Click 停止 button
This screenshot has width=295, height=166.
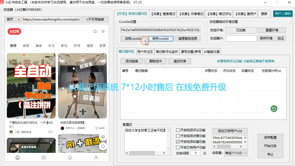pyautogui.click(x=270, y=154)
